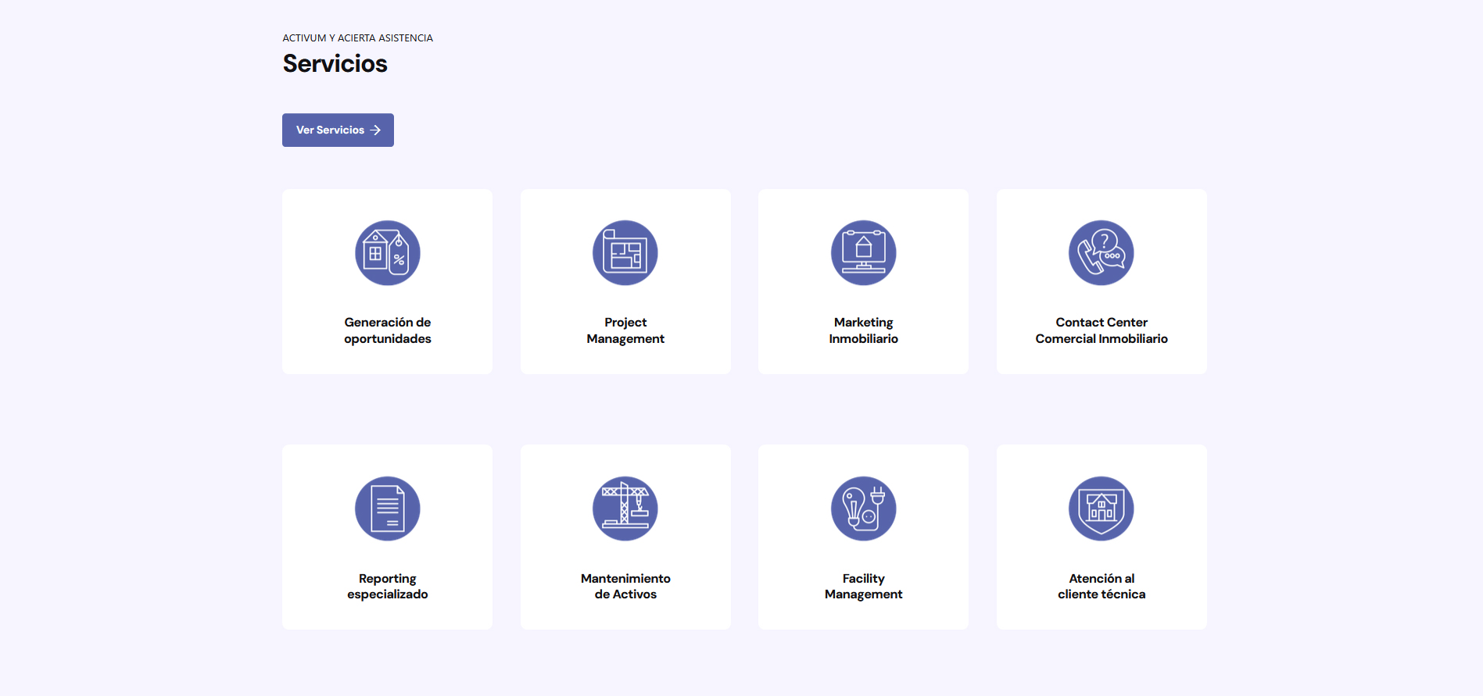The height and width of the screenshot is (696, 1483).
Task: Click the house price tag icon
Action: point(387,253)
